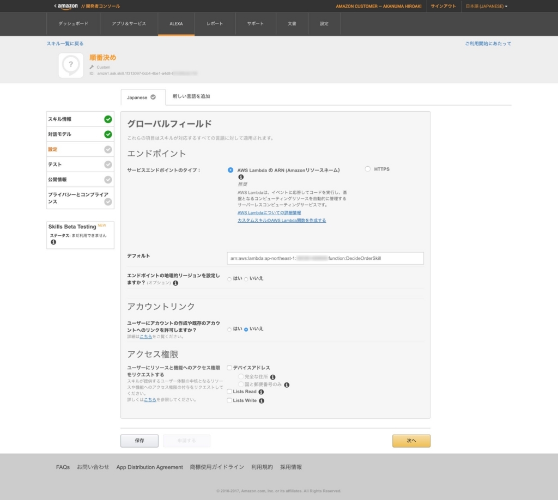The width and height of the screenshot is (558, 500).
Task: Click info icon next to (オプション) label
Action: [175, 283]
